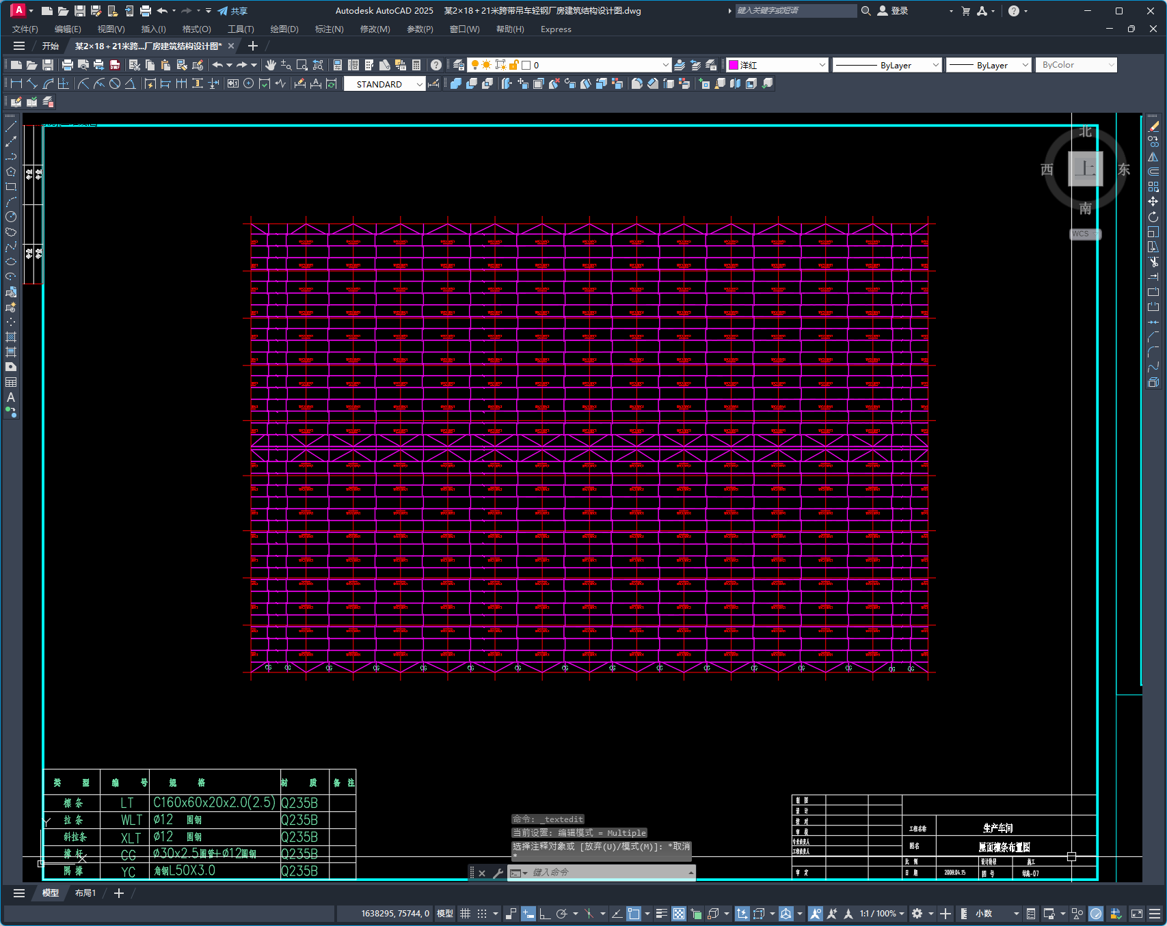The image size is (1167, 926).
Task: Toggle the drawing grid display
Action: click(466, 914)
